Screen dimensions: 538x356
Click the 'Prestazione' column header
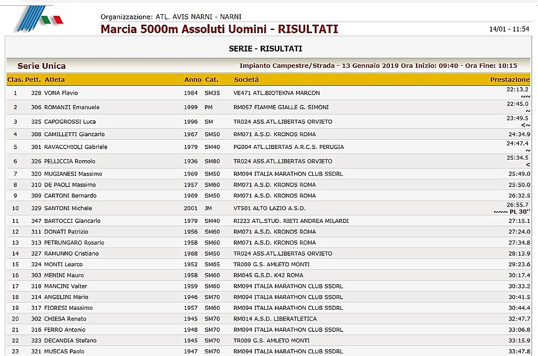click(510, 80)
